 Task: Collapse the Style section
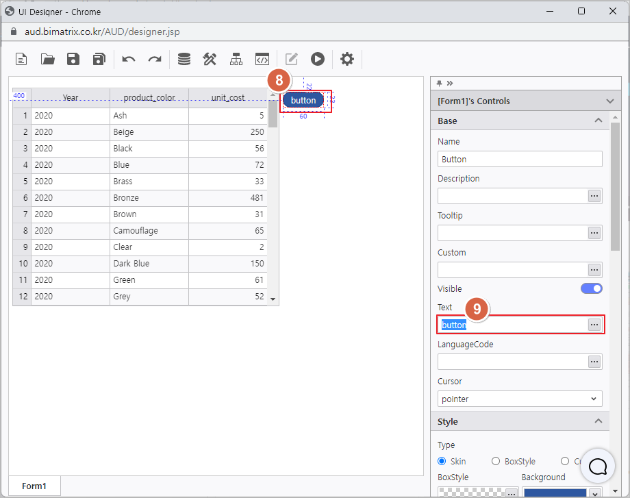click(x=598, y=421)
